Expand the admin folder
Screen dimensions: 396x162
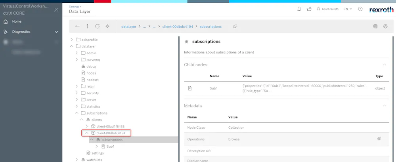(x=77, y=53)
